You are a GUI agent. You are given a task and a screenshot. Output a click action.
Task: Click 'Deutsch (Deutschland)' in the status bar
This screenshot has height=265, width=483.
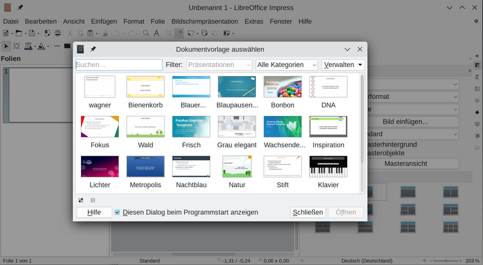(367, 261)
